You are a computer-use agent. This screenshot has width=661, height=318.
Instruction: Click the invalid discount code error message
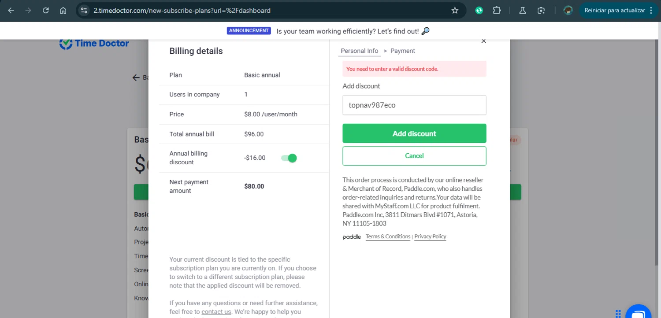tap(414, 69)
